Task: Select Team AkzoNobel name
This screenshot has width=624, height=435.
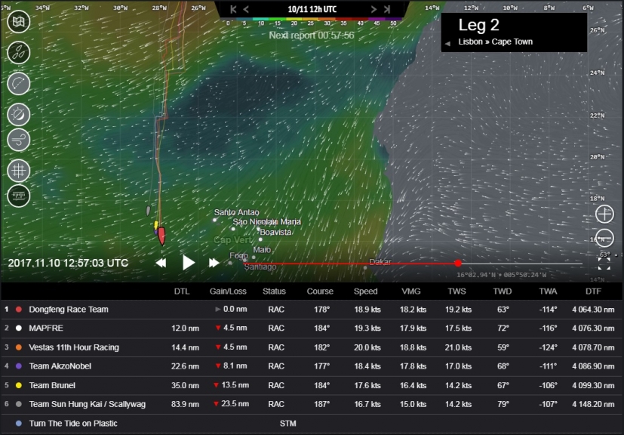Action: (x=60, y=366)
